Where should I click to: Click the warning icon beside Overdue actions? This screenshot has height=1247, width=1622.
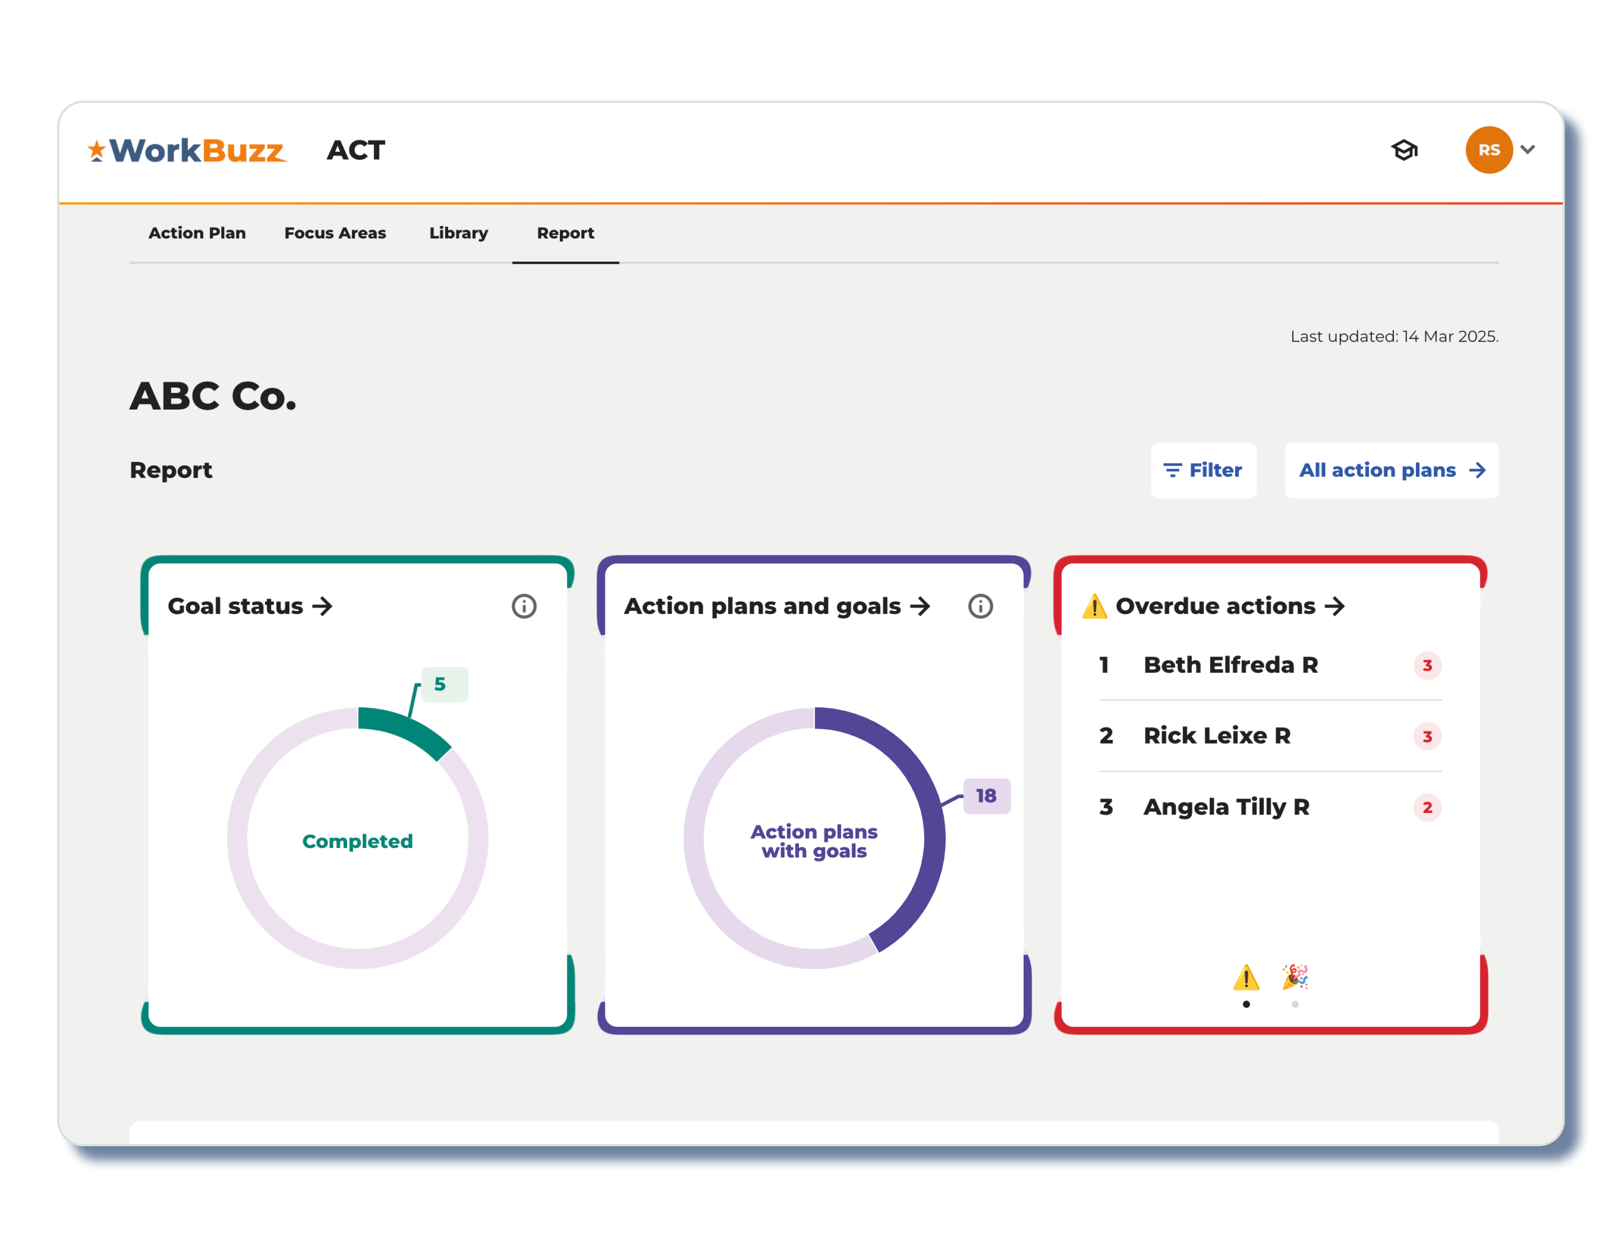[1094, 607]
